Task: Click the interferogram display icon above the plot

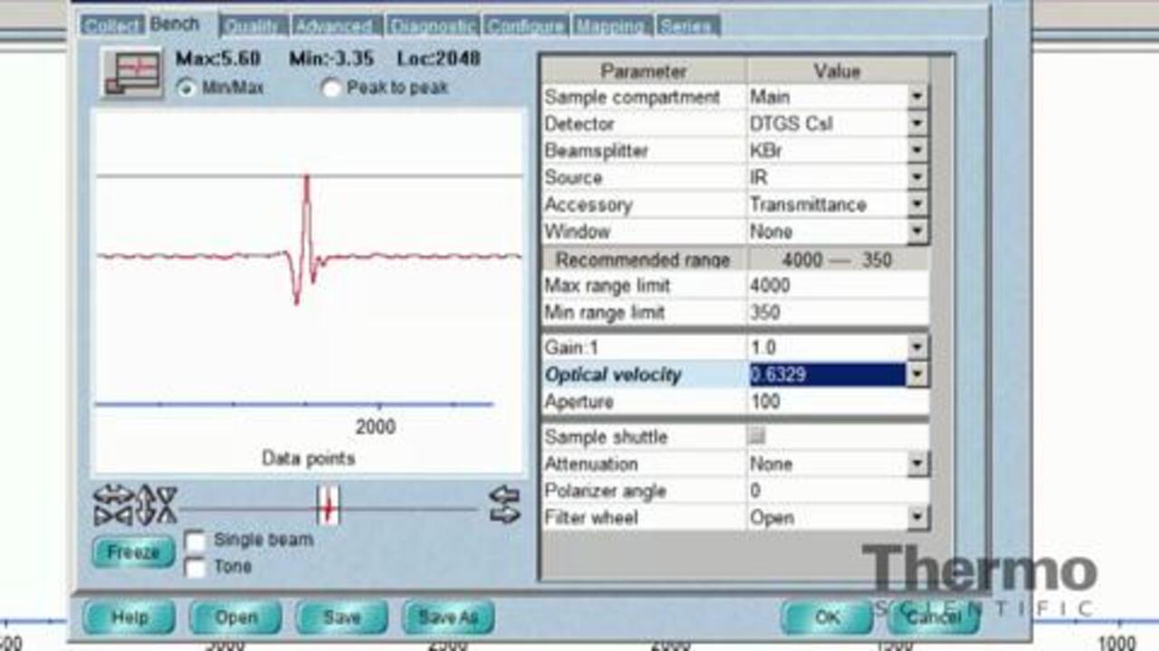Action: [x=132, y=73]
